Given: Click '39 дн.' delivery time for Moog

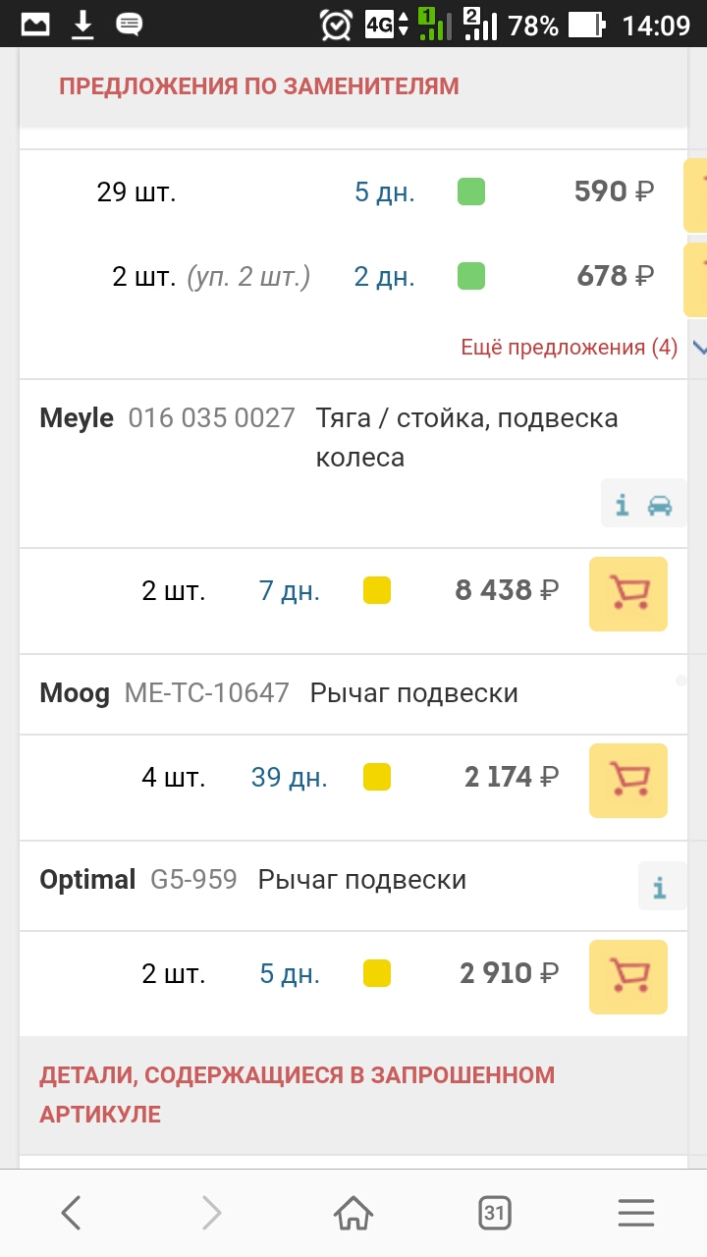Looking at the screenshot, I should point(289,778).
